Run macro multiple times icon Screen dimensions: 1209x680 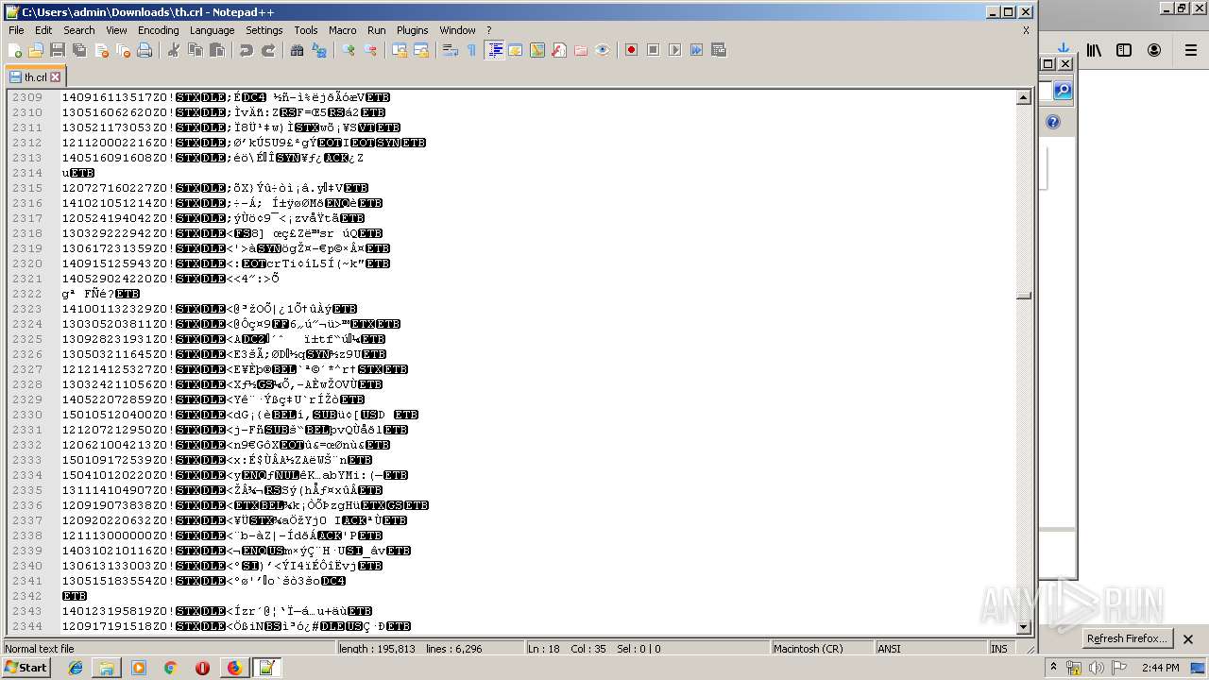[x=696, y=50]
